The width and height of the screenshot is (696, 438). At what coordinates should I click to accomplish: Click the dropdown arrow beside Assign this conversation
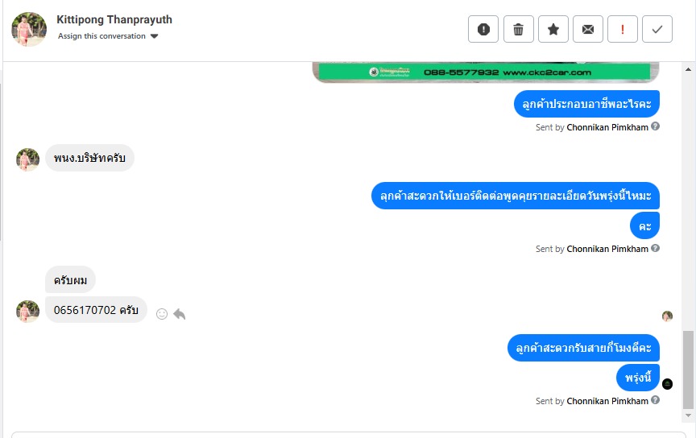point(154,36)
